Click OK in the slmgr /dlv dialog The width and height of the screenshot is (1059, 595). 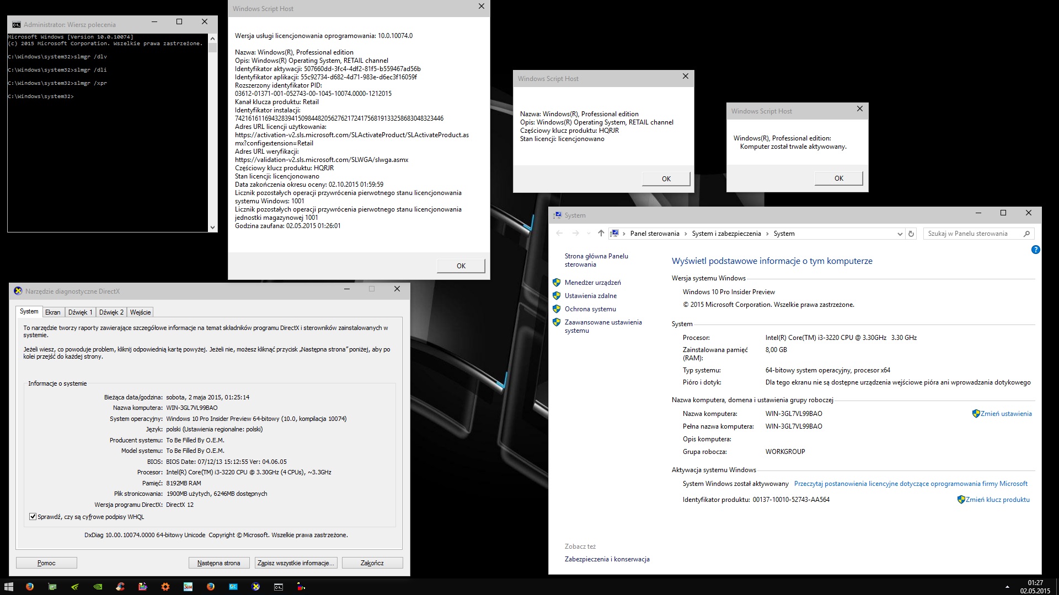click(461, 266)
